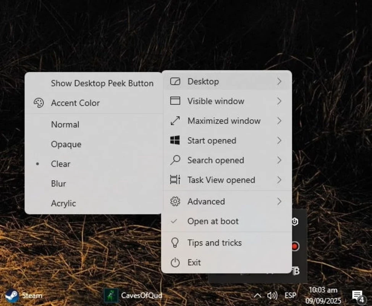372x306 pixels.
Task: Enable Show Desktop Peek Button
Action: [x=102, y=83]
